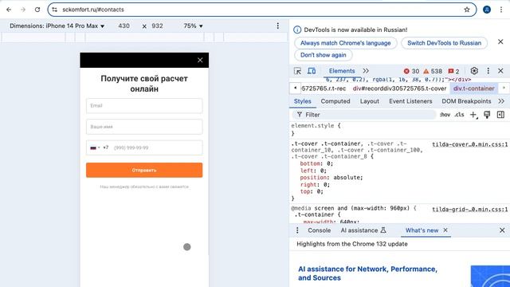Open the Chrome profile avatar
Image resolution: width=510 pixels, height=287 pixels.
pos(487,10)
